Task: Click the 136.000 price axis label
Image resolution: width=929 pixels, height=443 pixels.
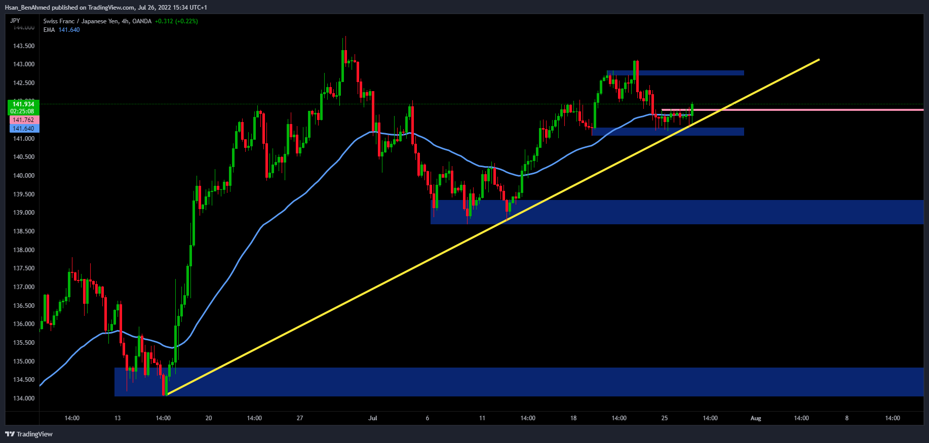Action: click(x=24, y=324)
